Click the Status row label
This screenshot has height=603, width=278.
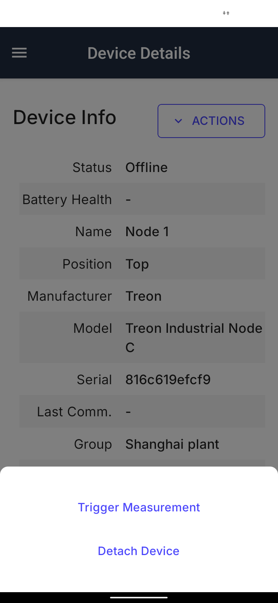[x=92, y=167]
